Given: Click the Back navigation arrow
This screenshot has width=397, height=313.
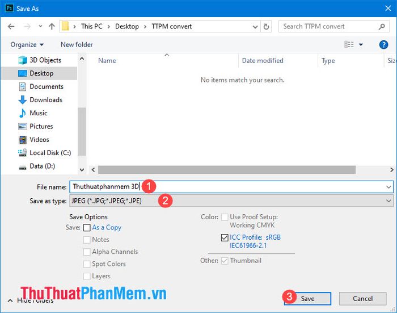Looking at the screenshot, I should 11,26.
